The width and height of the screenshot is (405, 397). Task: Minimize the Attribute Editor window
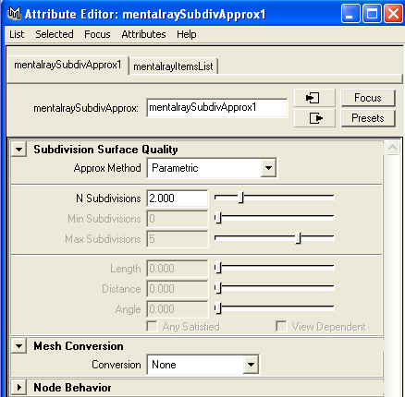(350, 14)
